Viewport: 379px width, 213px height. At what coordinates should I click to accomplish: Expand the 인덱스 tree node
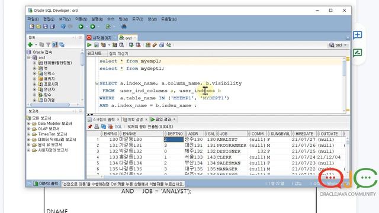(34, 73)
